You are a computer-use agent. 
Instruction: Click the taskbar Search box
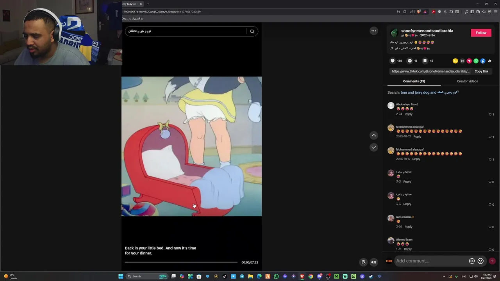coord(147,276)
